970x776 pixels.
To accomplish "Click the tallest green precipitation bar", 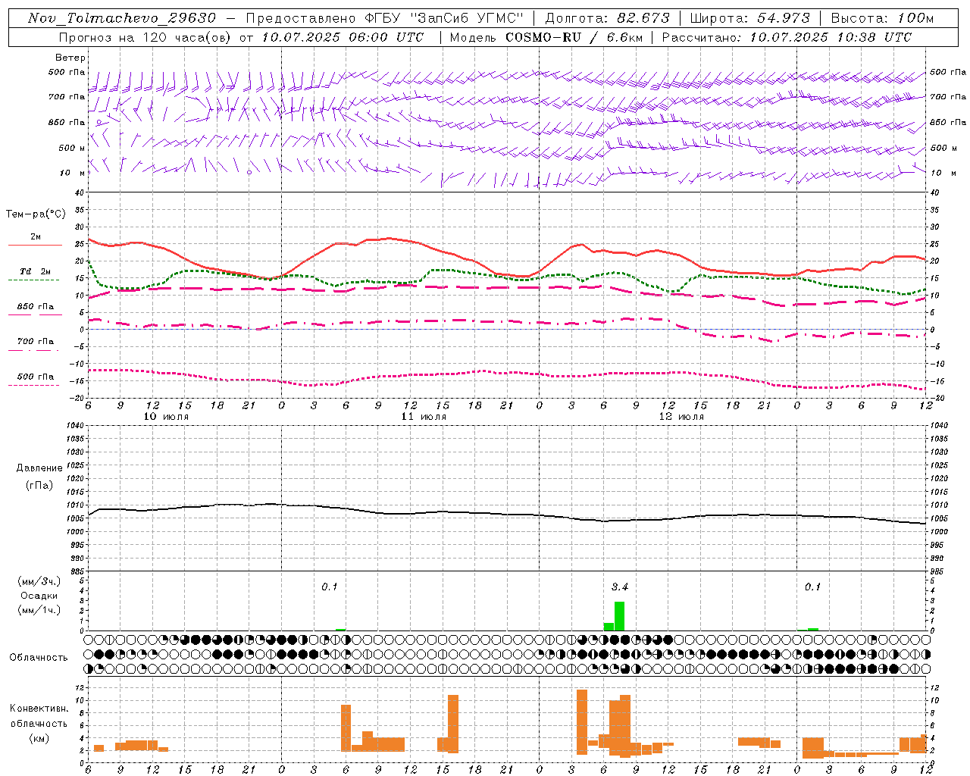I will (x=619, y=616).
